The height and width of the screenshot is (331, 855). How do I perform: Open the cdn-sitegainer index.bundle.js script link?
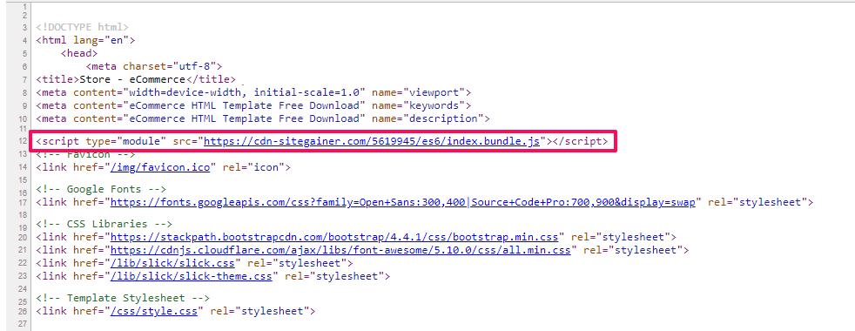(372, 141)
